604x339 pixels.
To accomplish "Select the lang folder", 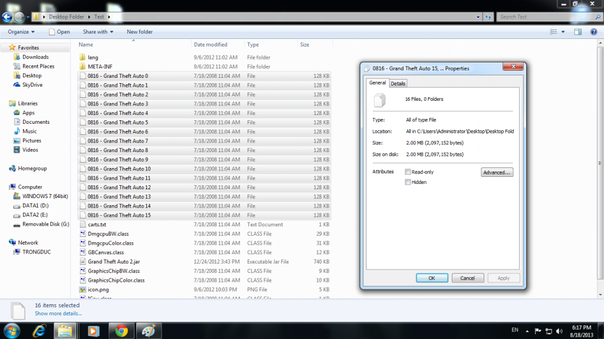I will 93,57.
